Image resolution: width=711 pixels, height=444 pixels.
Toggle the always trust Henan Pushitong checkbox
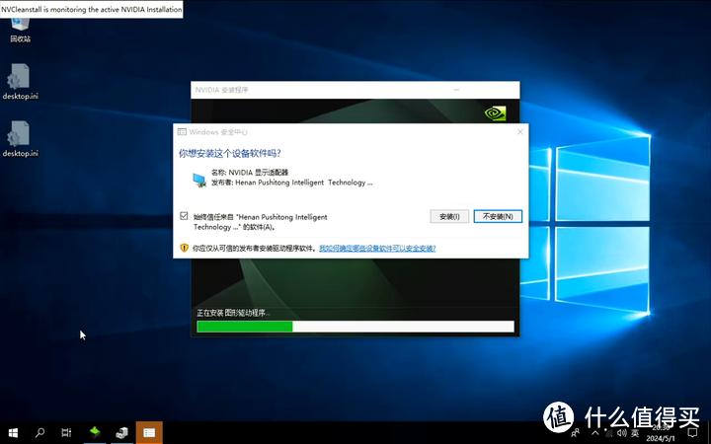click(184, 216)
